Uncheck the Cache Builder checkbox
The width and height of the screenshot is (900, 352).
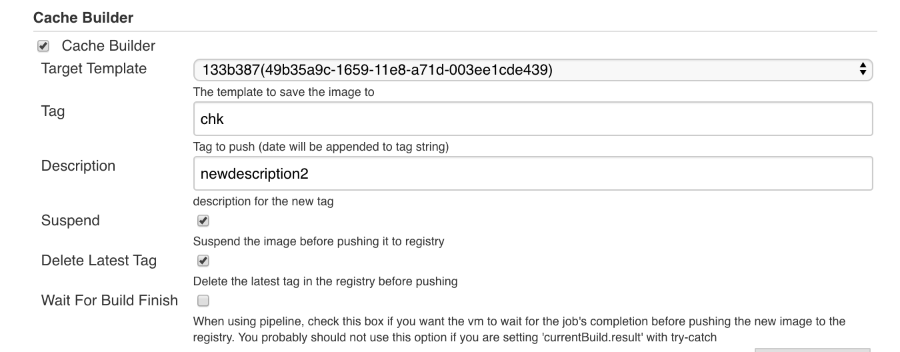point(43,46)
